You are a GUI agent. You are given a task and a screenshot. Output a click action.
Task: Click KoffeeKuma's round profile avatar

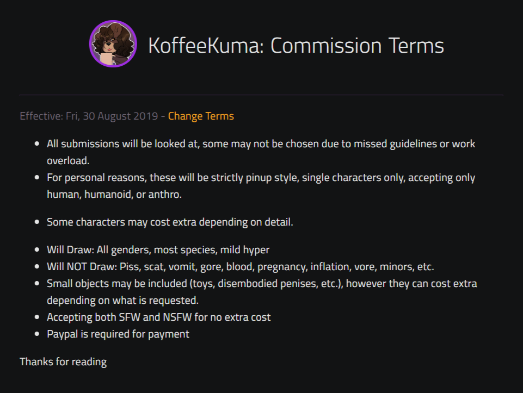point(113,44)
